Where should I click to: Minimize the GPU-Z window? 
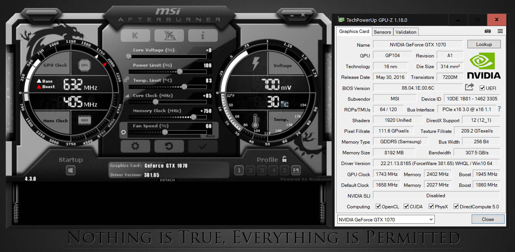coord(459,20)
